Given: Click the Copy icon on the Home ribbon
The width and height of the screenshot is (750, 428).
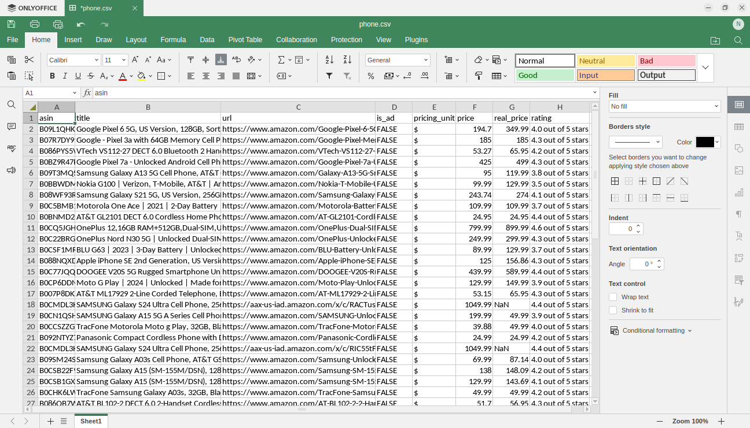Looking at the screenshot, I should (12, 59).
